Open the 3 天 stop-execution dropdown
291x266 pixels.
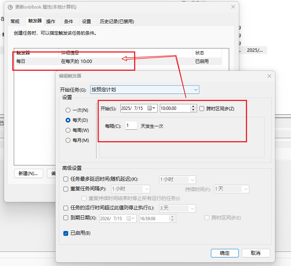[x=192, y=208]
